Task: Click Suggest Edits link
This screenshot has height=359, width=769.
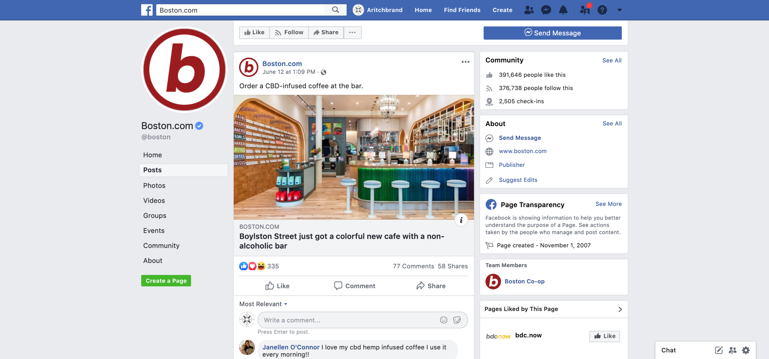Action: pyautogui.click(x=518, y=180)
